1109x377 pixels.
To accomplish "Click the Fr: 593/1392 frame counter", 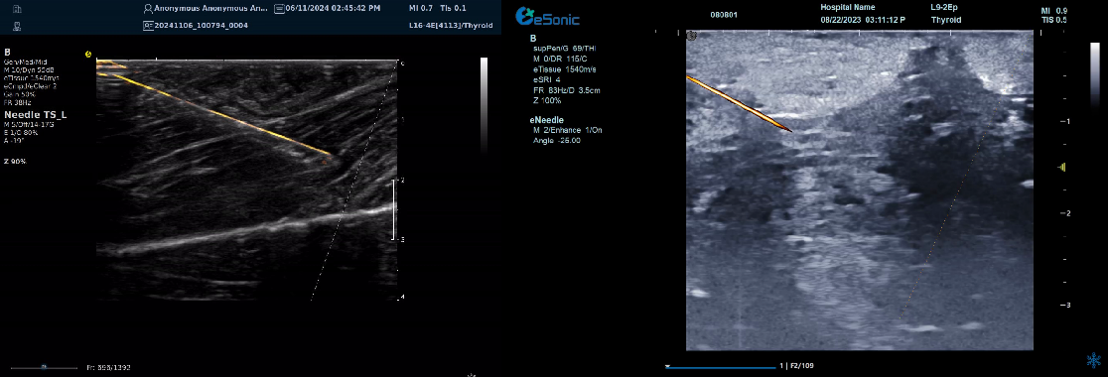I will pyautogui.click(x=108, y=368).
